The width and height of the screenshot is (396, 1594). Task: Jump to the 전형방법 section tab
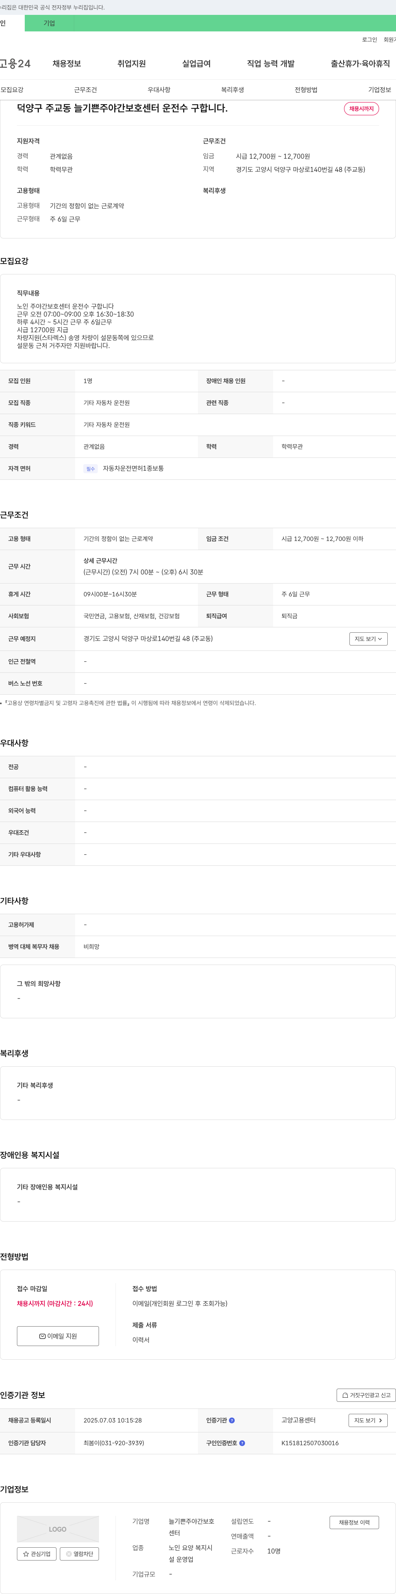[306, 90]
